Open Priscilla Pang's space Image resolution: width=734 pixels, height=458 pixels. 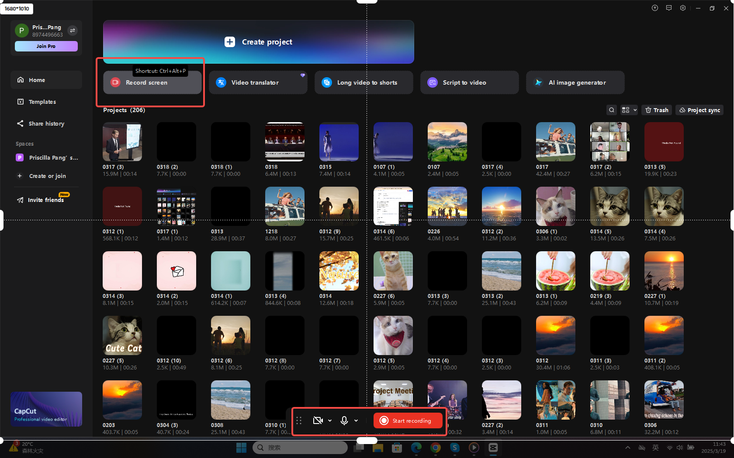(46, 157)
